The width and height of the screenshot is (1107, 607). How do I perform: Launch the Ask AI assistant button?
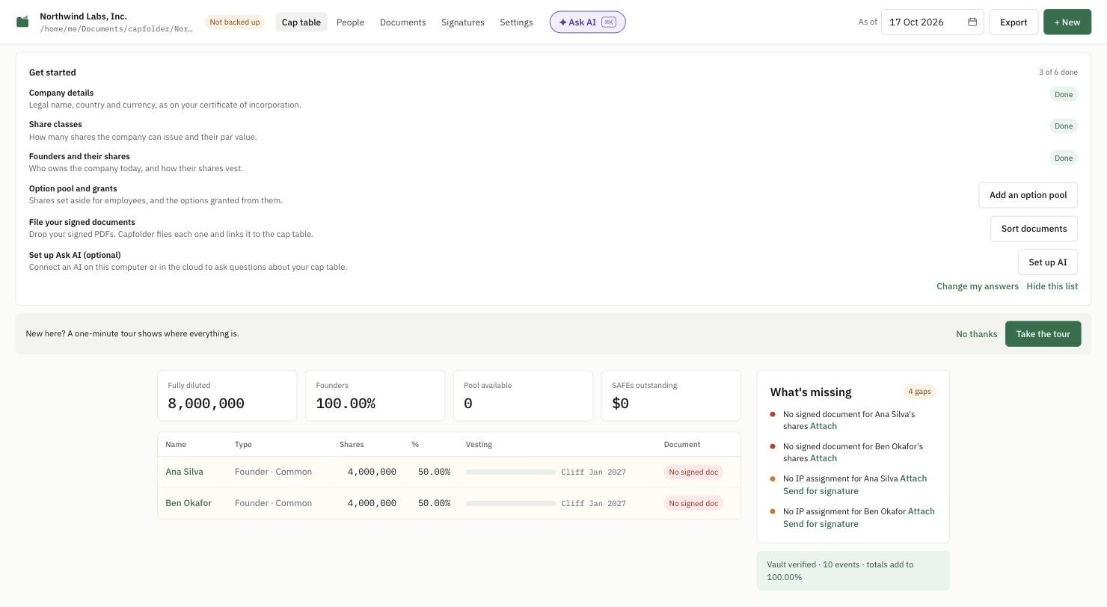pyautogui.click(x=588, y=22)
